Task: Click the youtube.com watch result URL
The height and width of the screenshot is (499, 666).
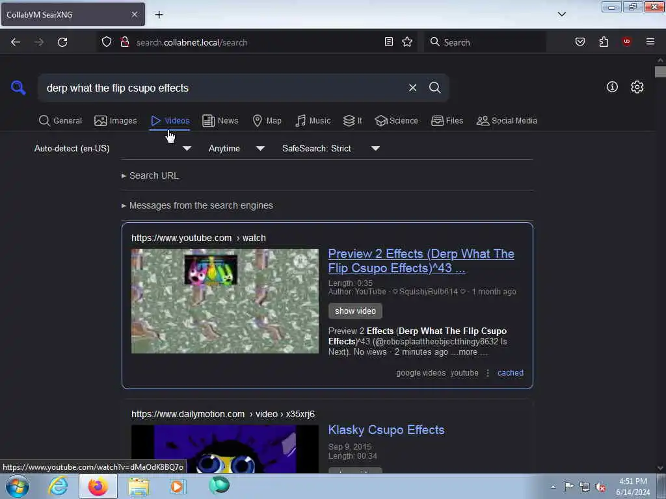Action: 198,238
